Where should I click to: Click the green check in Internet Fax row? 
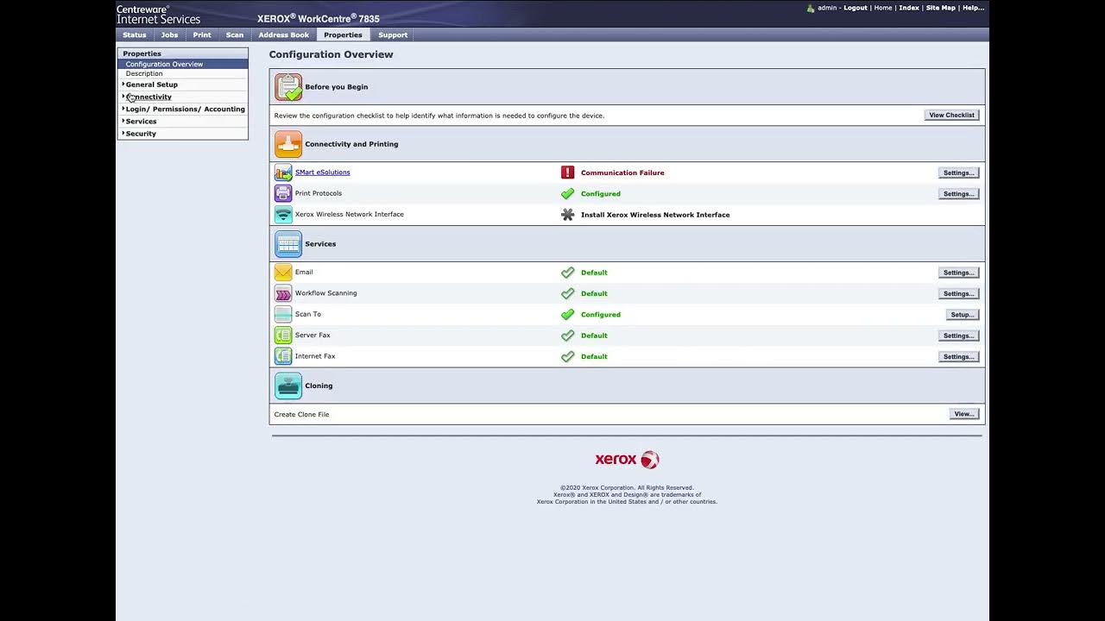(567, 356)
